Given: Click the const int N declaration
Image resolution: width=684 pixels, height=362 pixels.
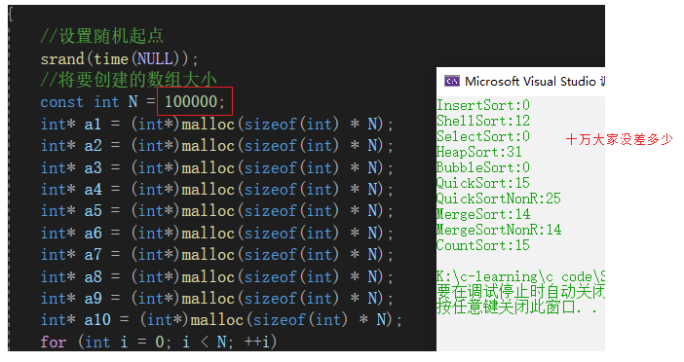Looking at the screenshot, I should (x=133, y=102).
